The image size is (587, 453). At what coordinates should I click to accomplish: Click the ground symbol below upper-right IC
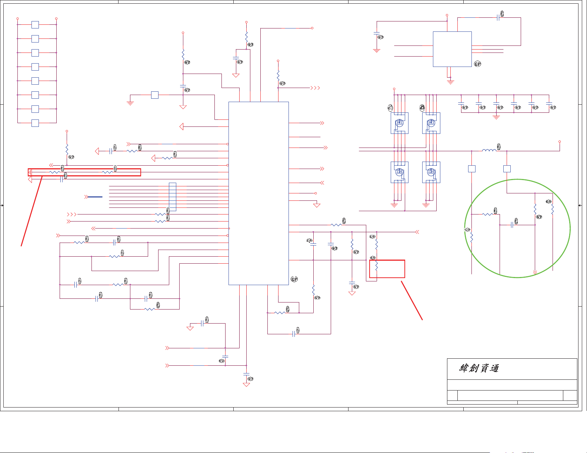click(450, 81)
